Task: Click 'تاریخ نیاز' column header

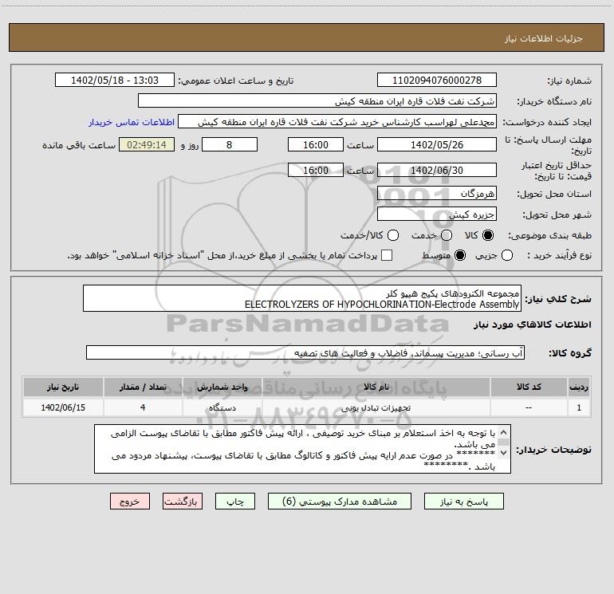Action: click(63, 387)
